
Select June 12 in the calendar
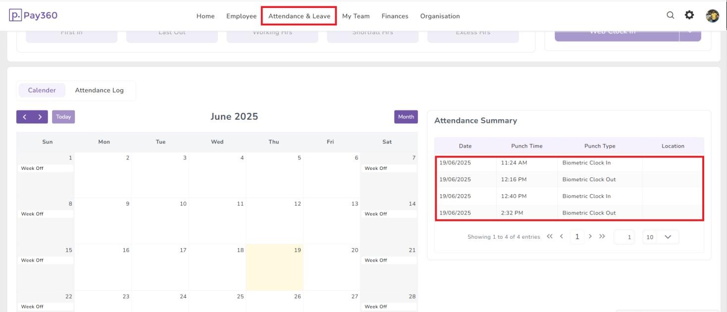274,221
